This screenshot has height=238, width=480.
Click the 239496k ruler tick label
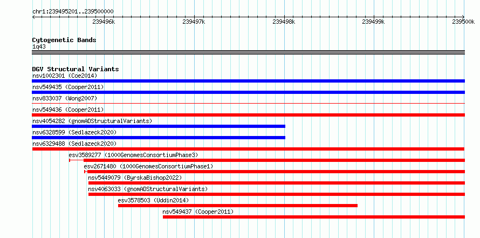pos(104,22)
